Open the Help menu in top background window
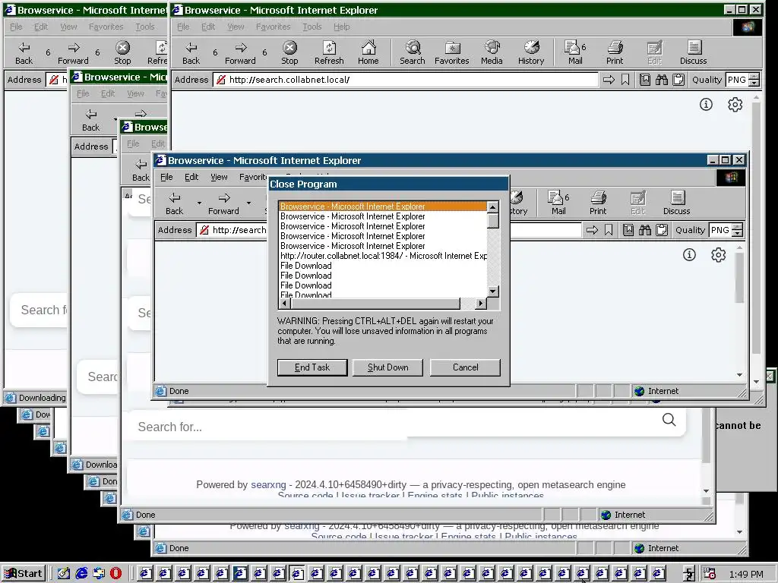This screenshot has width=778, height=583. 341,27
